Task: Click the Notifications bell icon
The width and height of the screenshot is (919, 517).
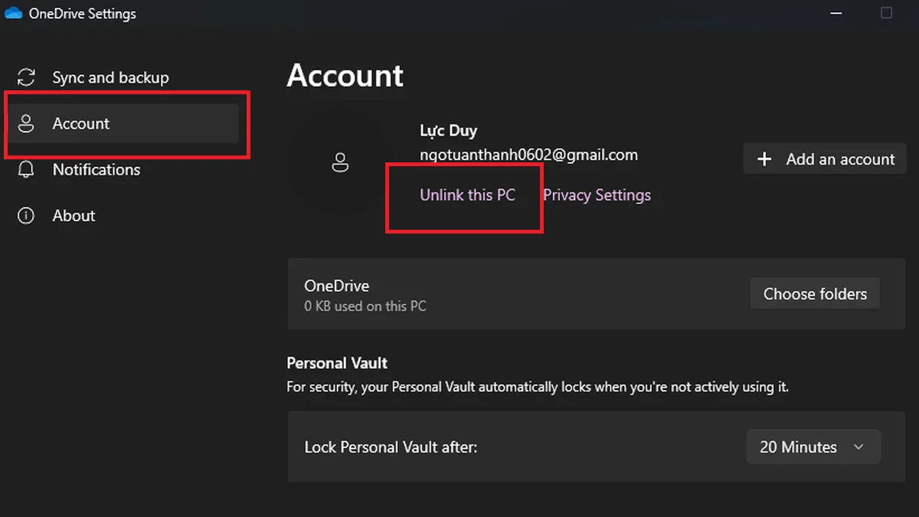Action: (27, 169)
